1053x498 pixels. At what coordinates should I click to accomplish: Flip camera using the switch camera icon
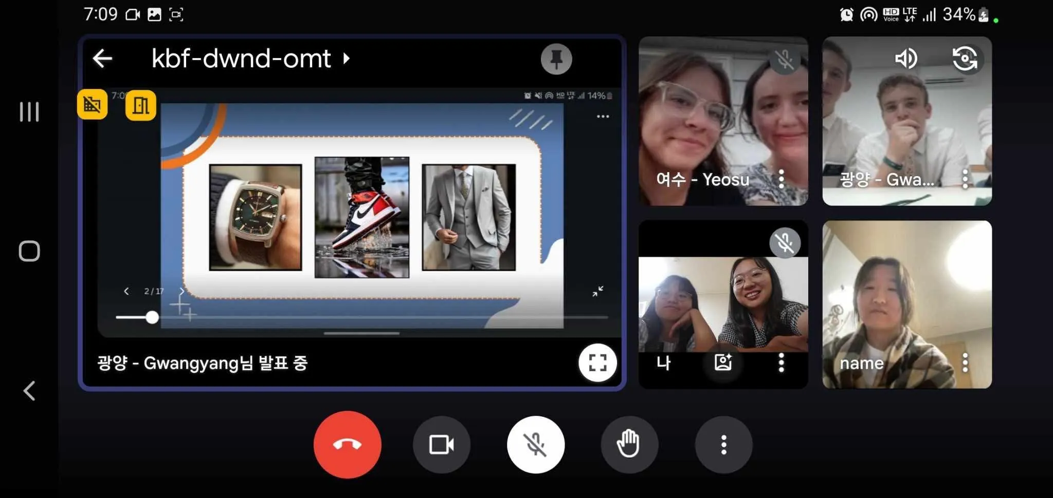pyautogui.click(x=965, y=59)
